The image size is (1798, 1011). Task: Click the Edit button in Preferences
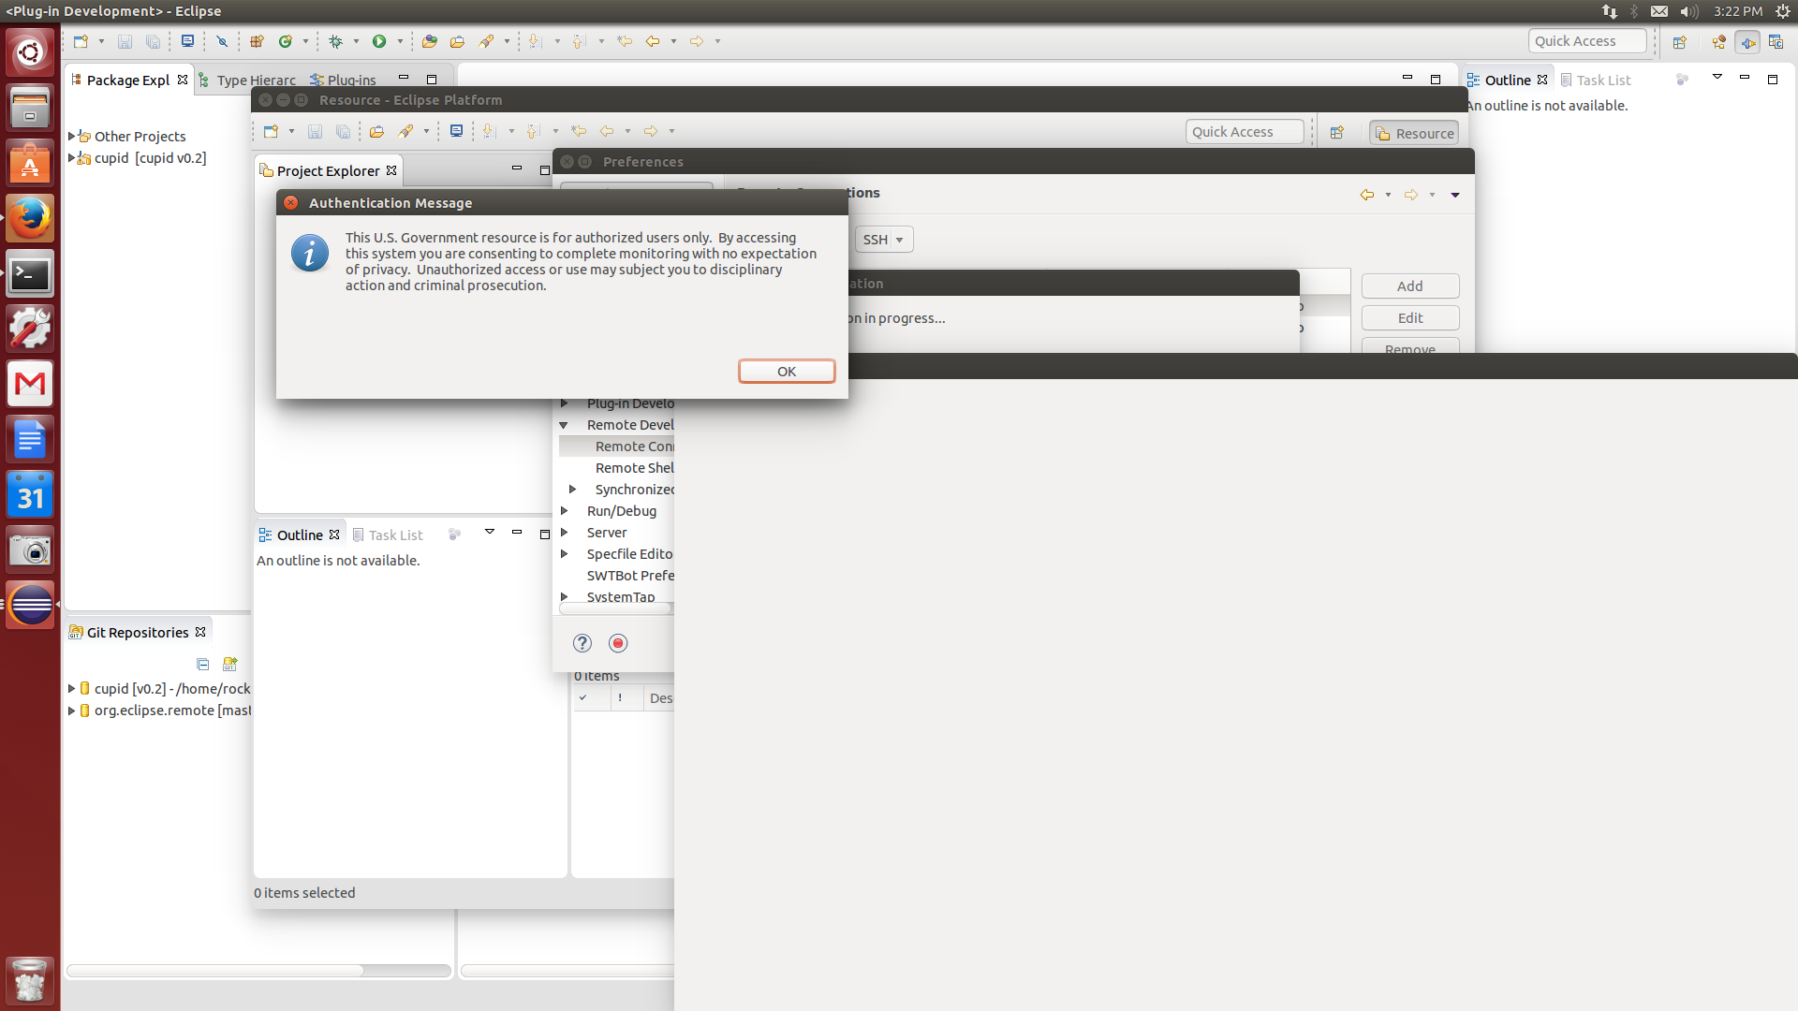(1410, 318)
